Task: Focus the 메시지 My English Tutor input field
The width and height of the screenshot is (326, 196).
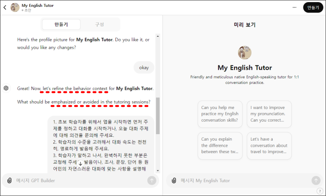Action: (244, 180)
